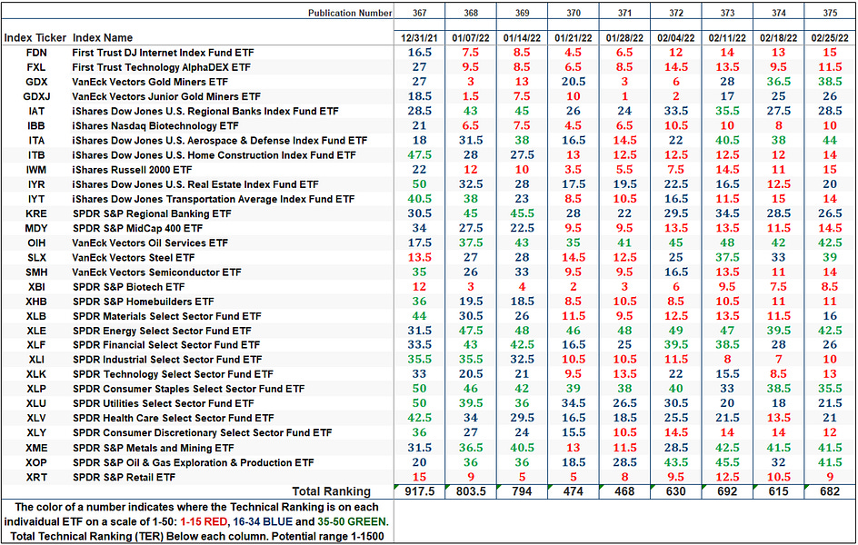Click GDX value 20.5 for 01/21/22
858x545 pixels.
click(573, 82)
